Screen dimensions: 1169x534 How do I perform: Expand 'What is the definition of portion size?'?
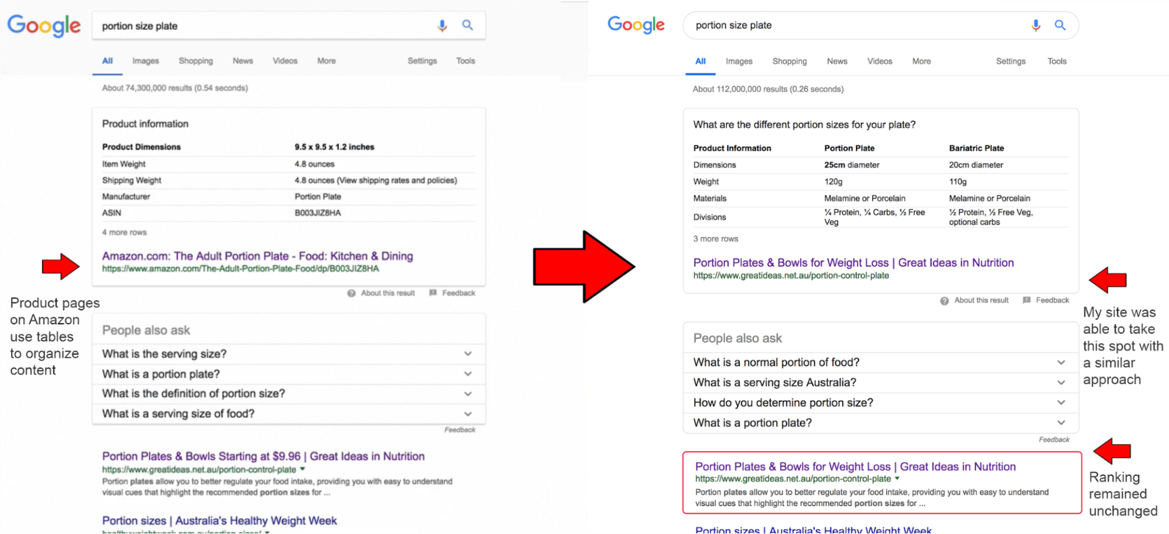pyautogui.click(x=289, y=394)
